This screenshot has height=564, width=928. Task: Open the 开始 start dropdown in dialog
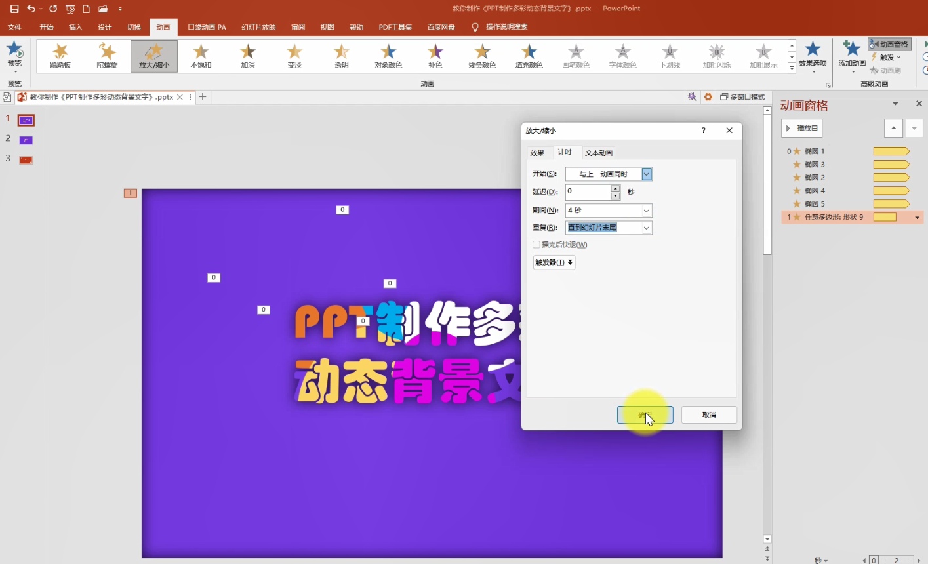click(647, 174)
